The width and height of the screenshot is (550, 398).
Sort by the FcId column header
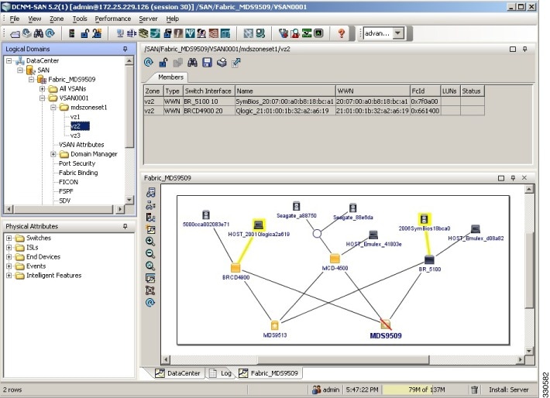(x=425, y=91)
